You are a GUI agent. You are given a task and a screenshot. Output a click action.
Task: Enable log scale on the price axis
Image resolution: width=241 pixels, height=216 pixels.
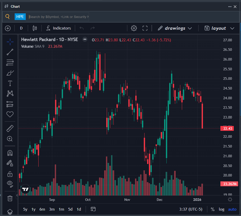221,209
